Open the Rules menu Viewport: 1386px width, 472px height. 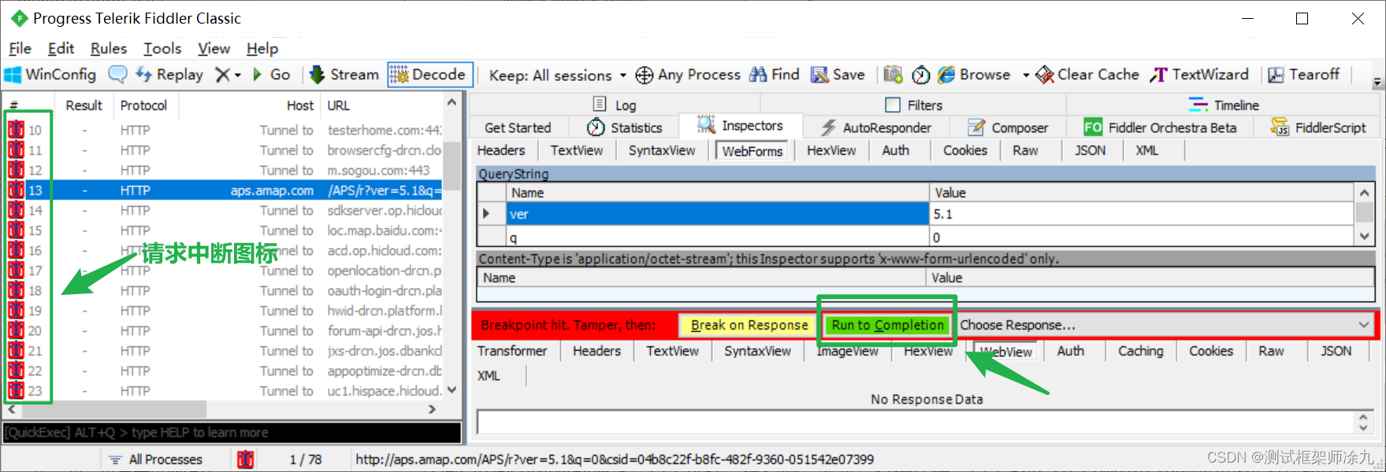109,49
